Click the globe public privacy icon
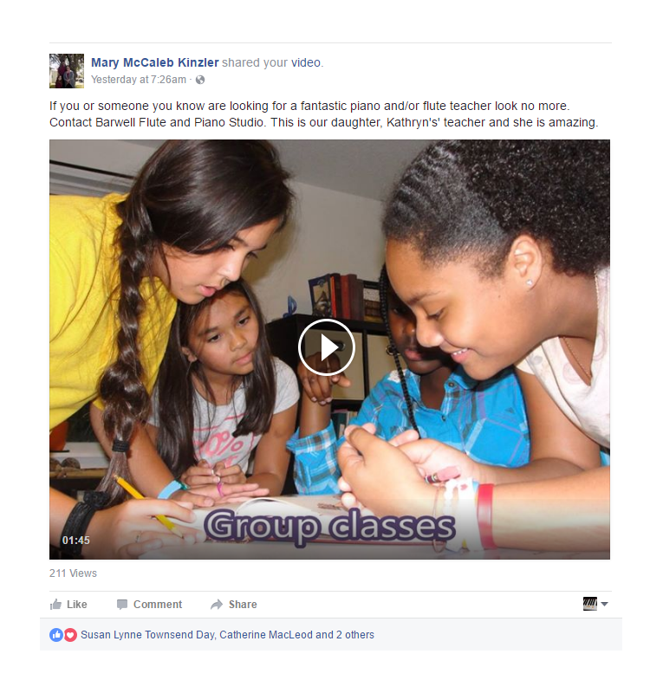Viewport: 663px width, 693px height. (x=200, y=80)
